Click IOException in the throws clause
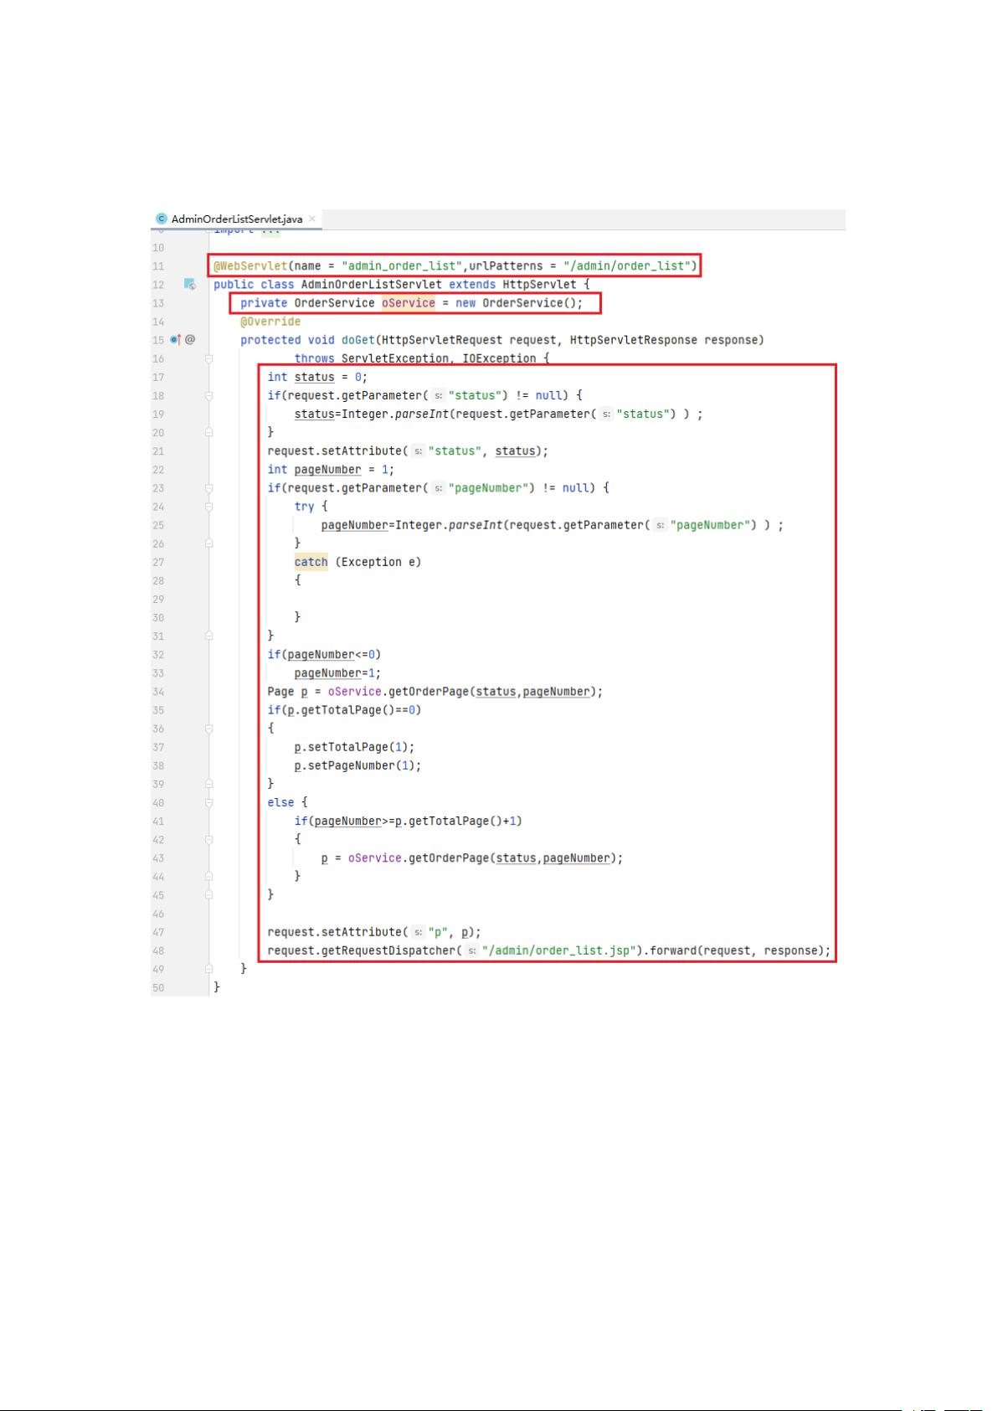Screen dimensions: 998x1411 click(x=499, y=358)
